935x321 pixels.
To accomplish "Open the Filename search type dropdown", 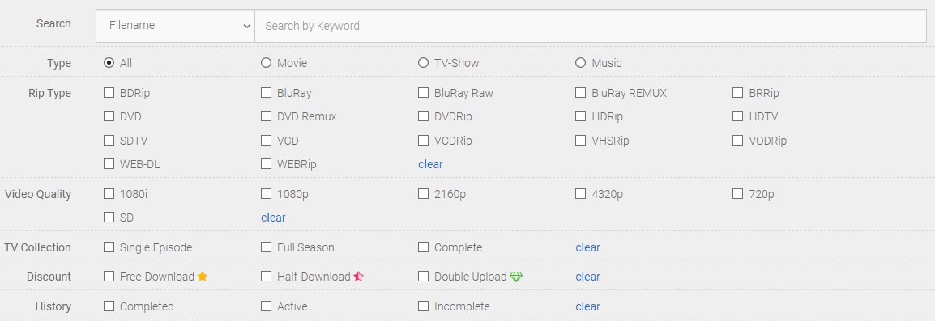I will pyautogui.click(x=175, y=26).
